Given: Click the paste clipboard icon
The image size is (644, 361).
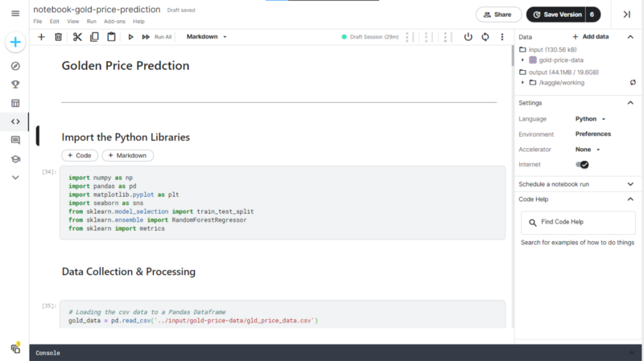Looking at the screenshot, I should click(111, 37).
